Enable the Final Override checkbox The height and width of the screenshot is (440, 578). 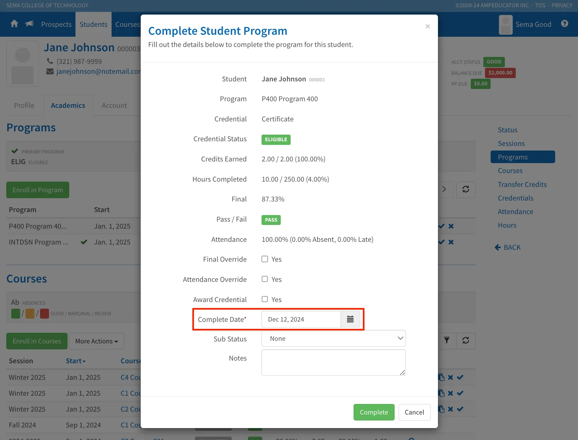click(x=265, y=259)
